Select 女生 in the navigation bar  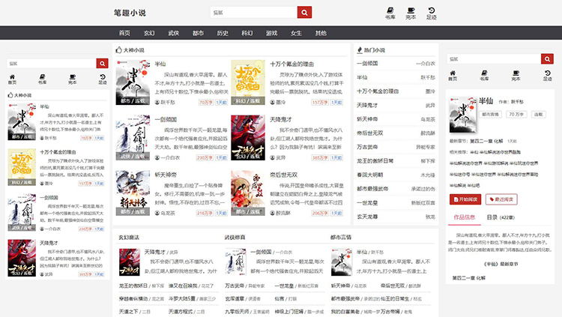(x=296, y=33)
